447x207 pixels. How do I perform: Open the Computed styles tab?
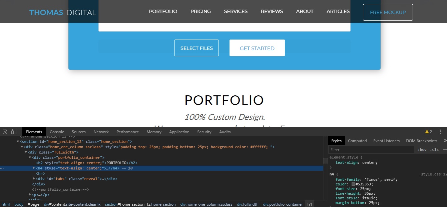pos(357,141)
